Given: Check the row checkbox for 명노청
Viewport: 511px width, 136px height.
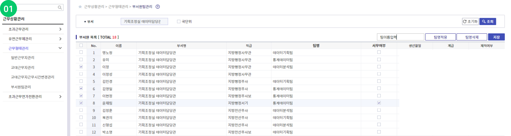Looking at the screenshot, I should (x=81, y=52).
